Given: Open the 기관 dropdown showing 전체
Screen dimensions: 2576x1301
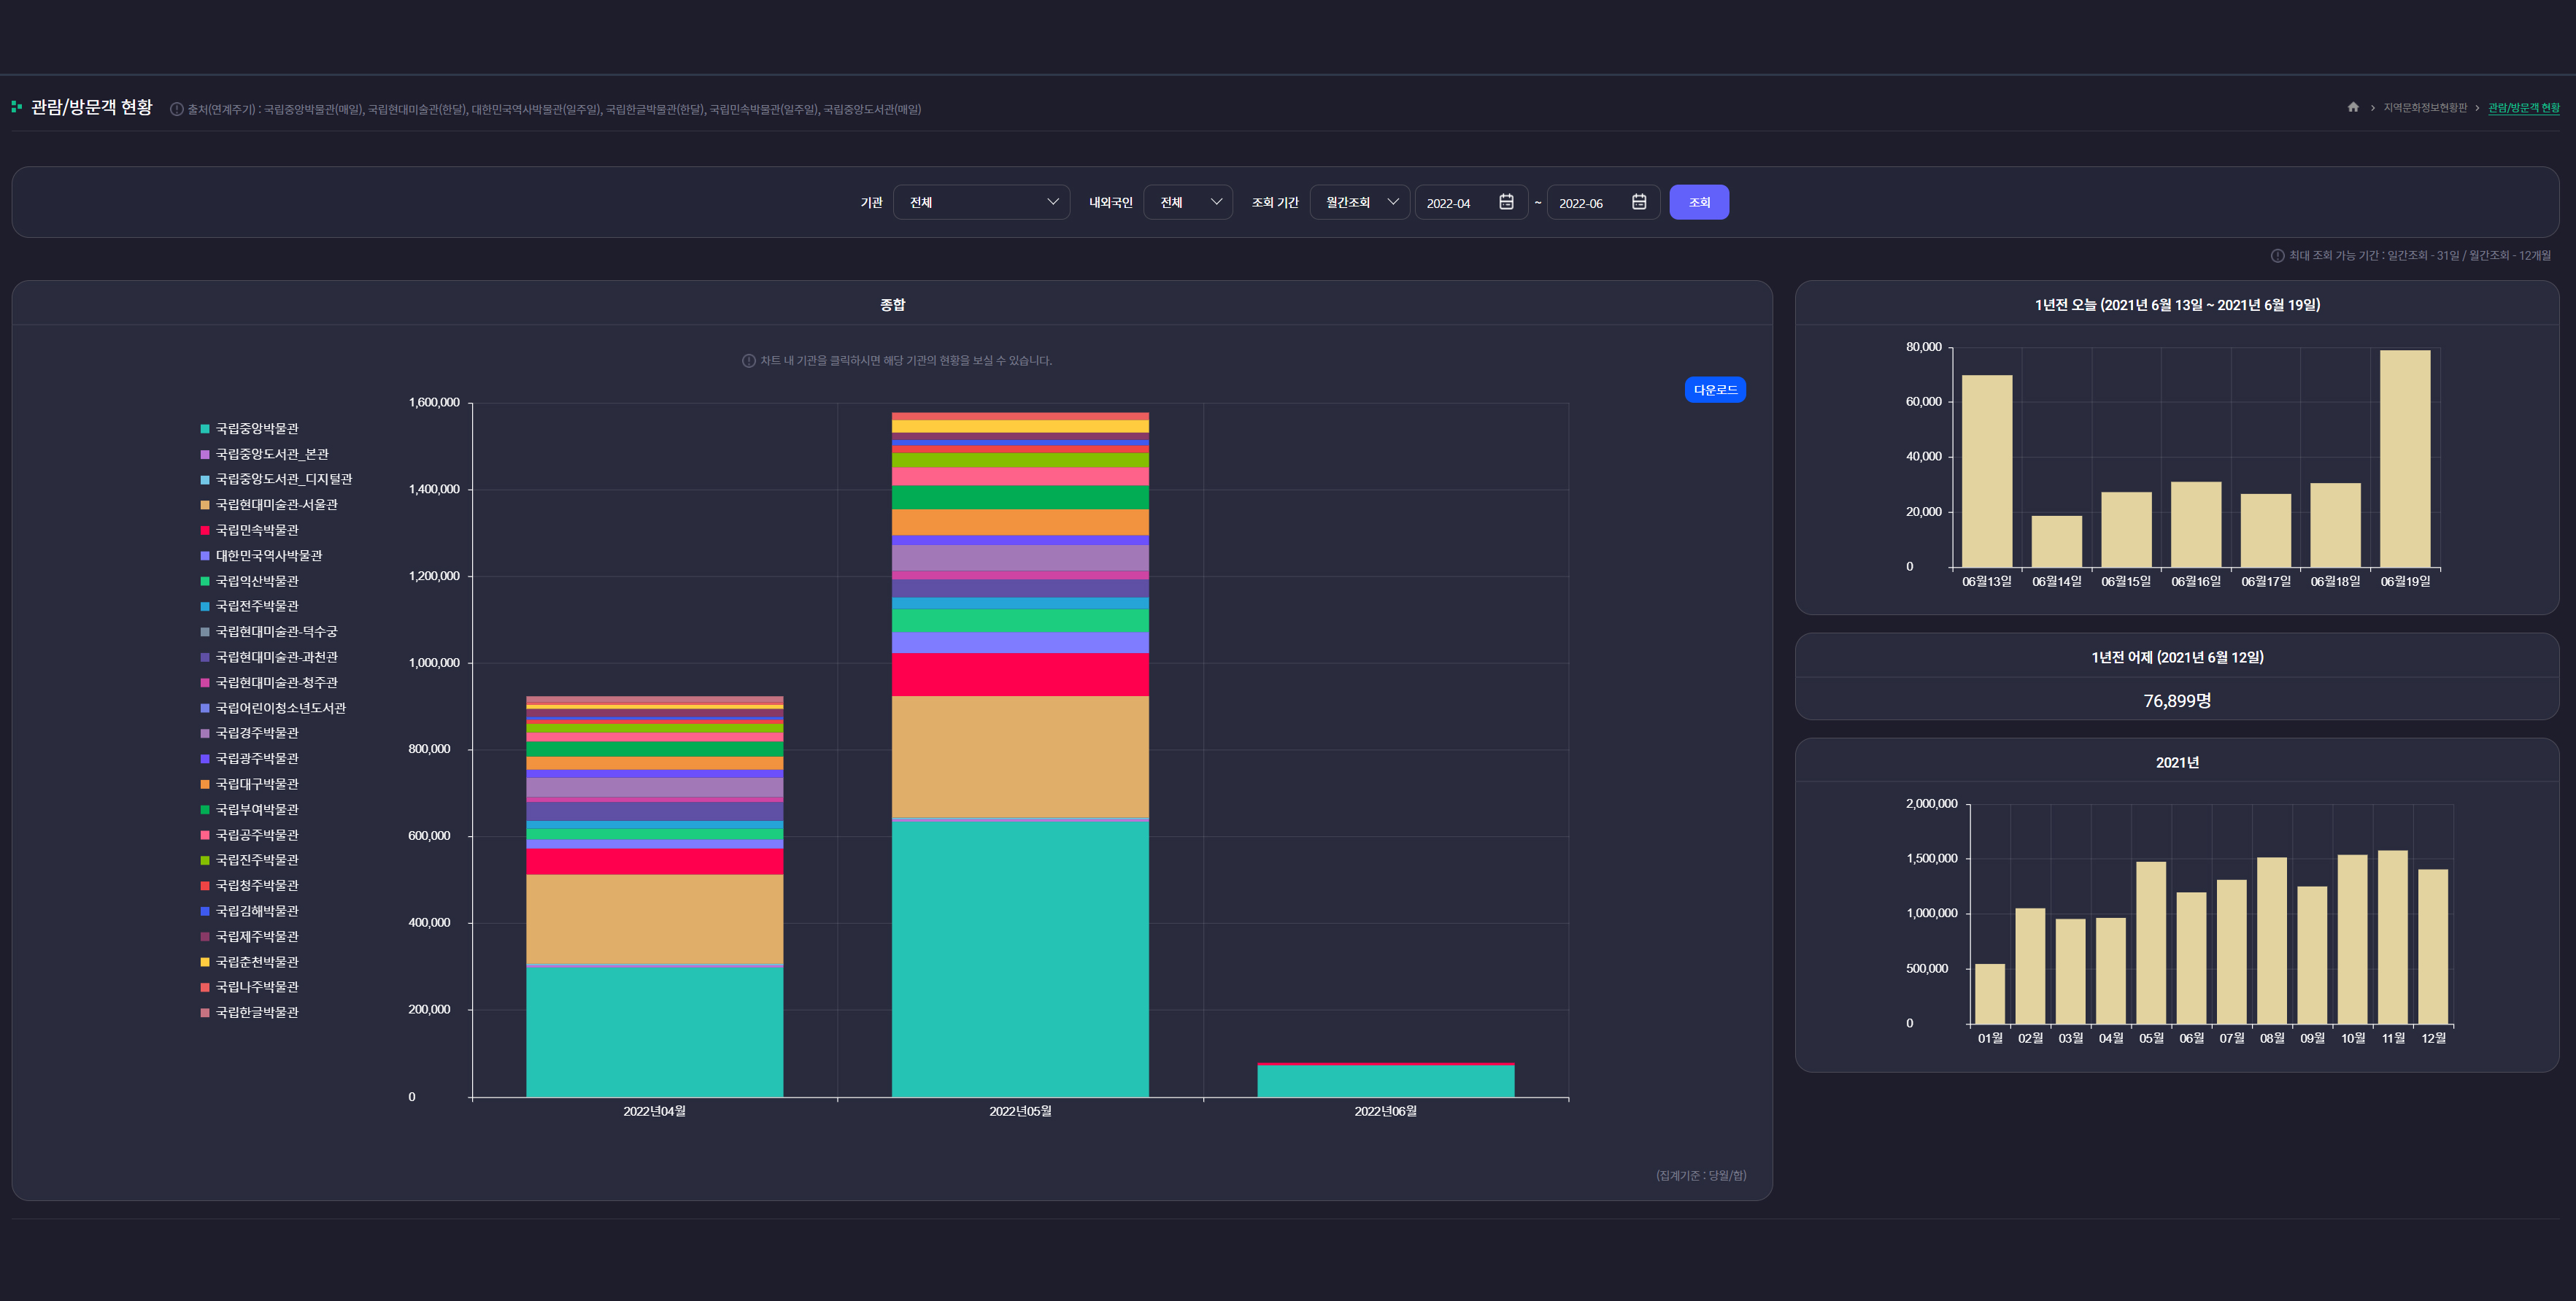Looking at the screenshot, I should [981, 202].
